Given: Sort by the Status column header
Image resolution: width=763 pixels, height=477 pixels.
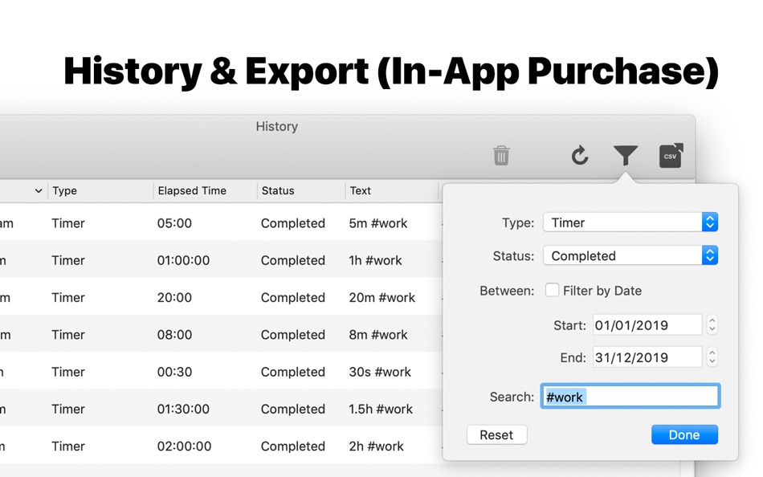Looking at the screenshot, I should point(300,191).
